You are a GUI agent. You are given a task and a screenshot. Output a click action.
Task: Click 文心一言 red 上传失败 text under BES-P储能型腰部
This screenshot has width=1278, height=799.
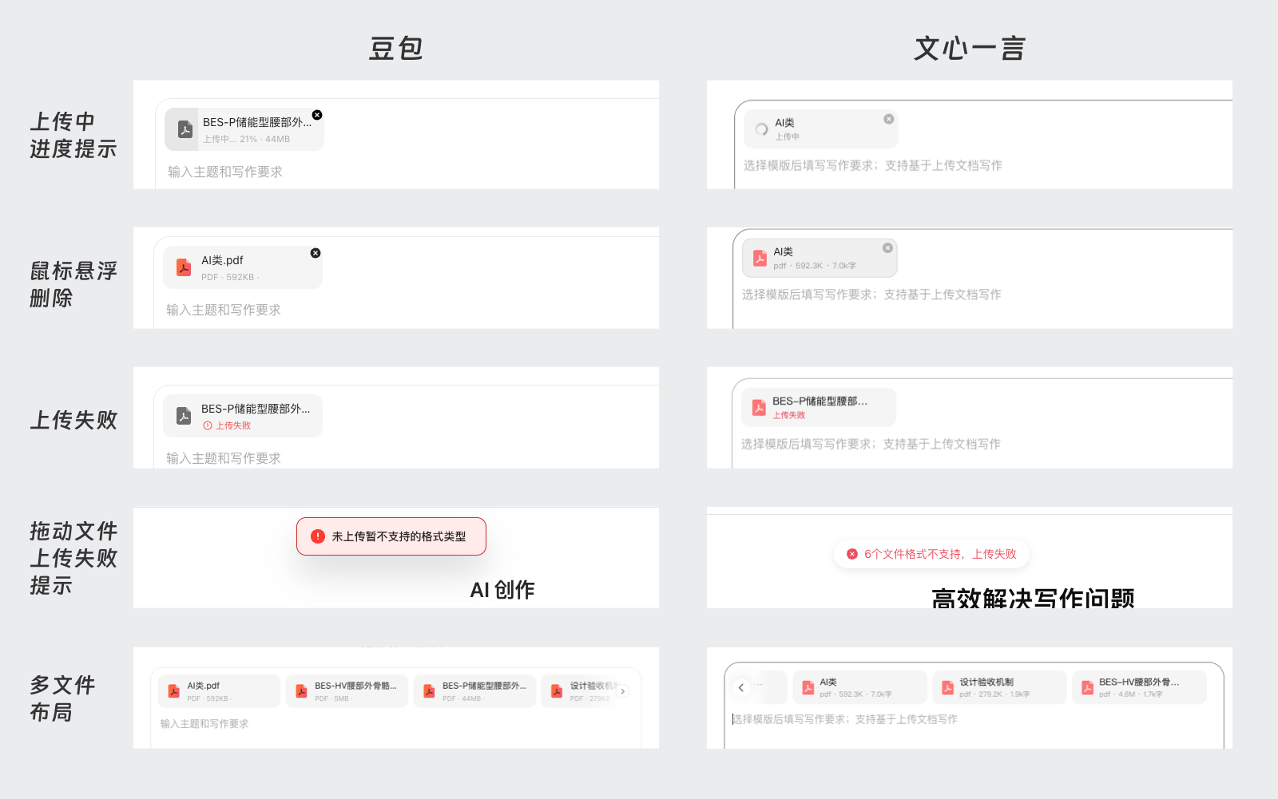tap(789, 415)
